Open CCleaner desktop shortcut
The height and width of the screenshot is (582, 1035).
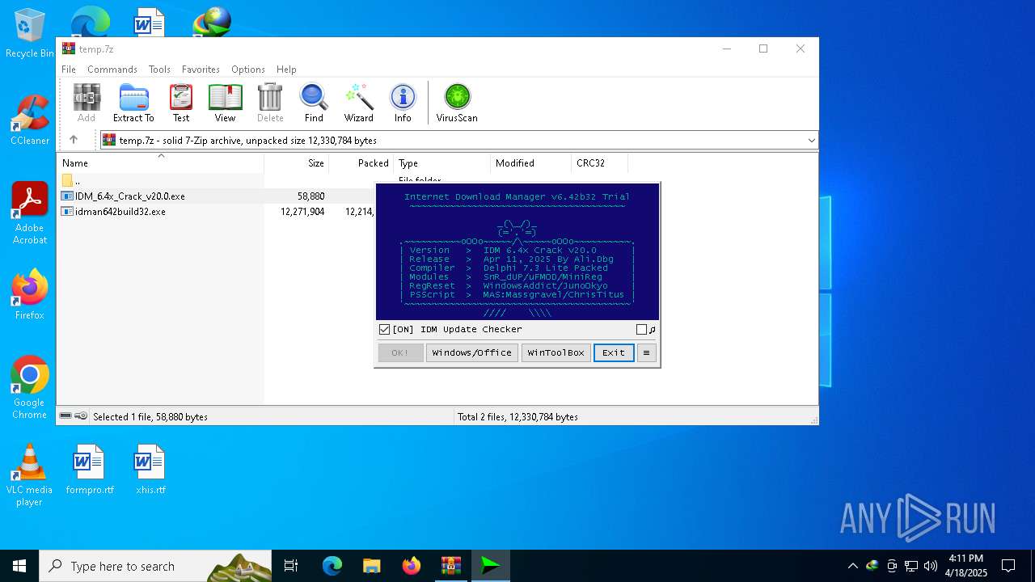[x=29, y=120]
